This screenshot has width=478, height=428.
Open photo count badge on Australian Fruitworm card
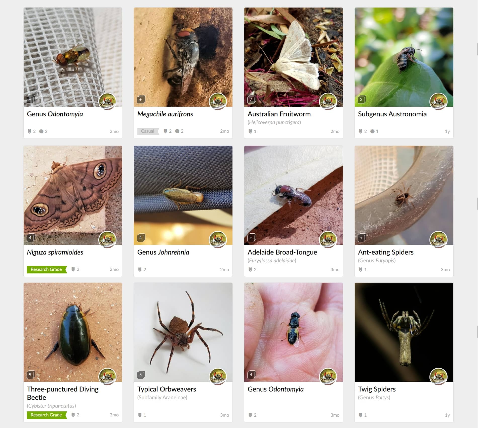coord(251,99)
